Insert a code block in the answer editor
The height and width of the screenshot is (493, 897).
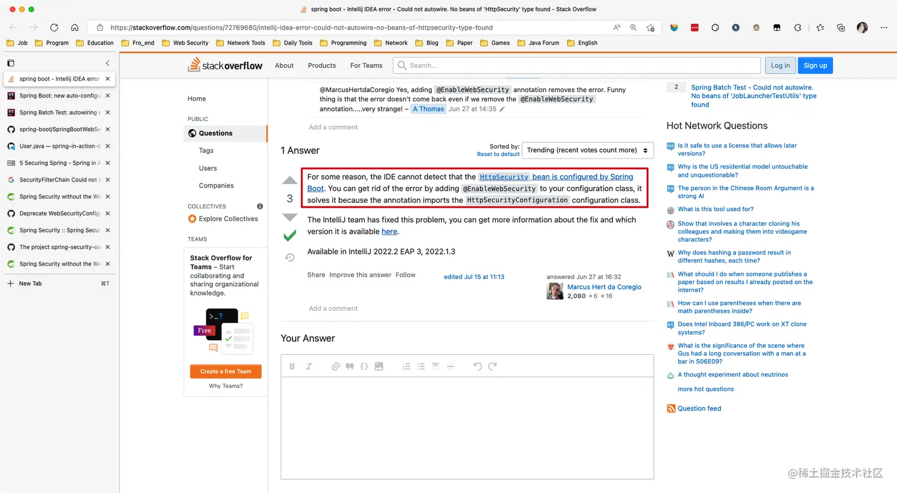coord(364,366)
